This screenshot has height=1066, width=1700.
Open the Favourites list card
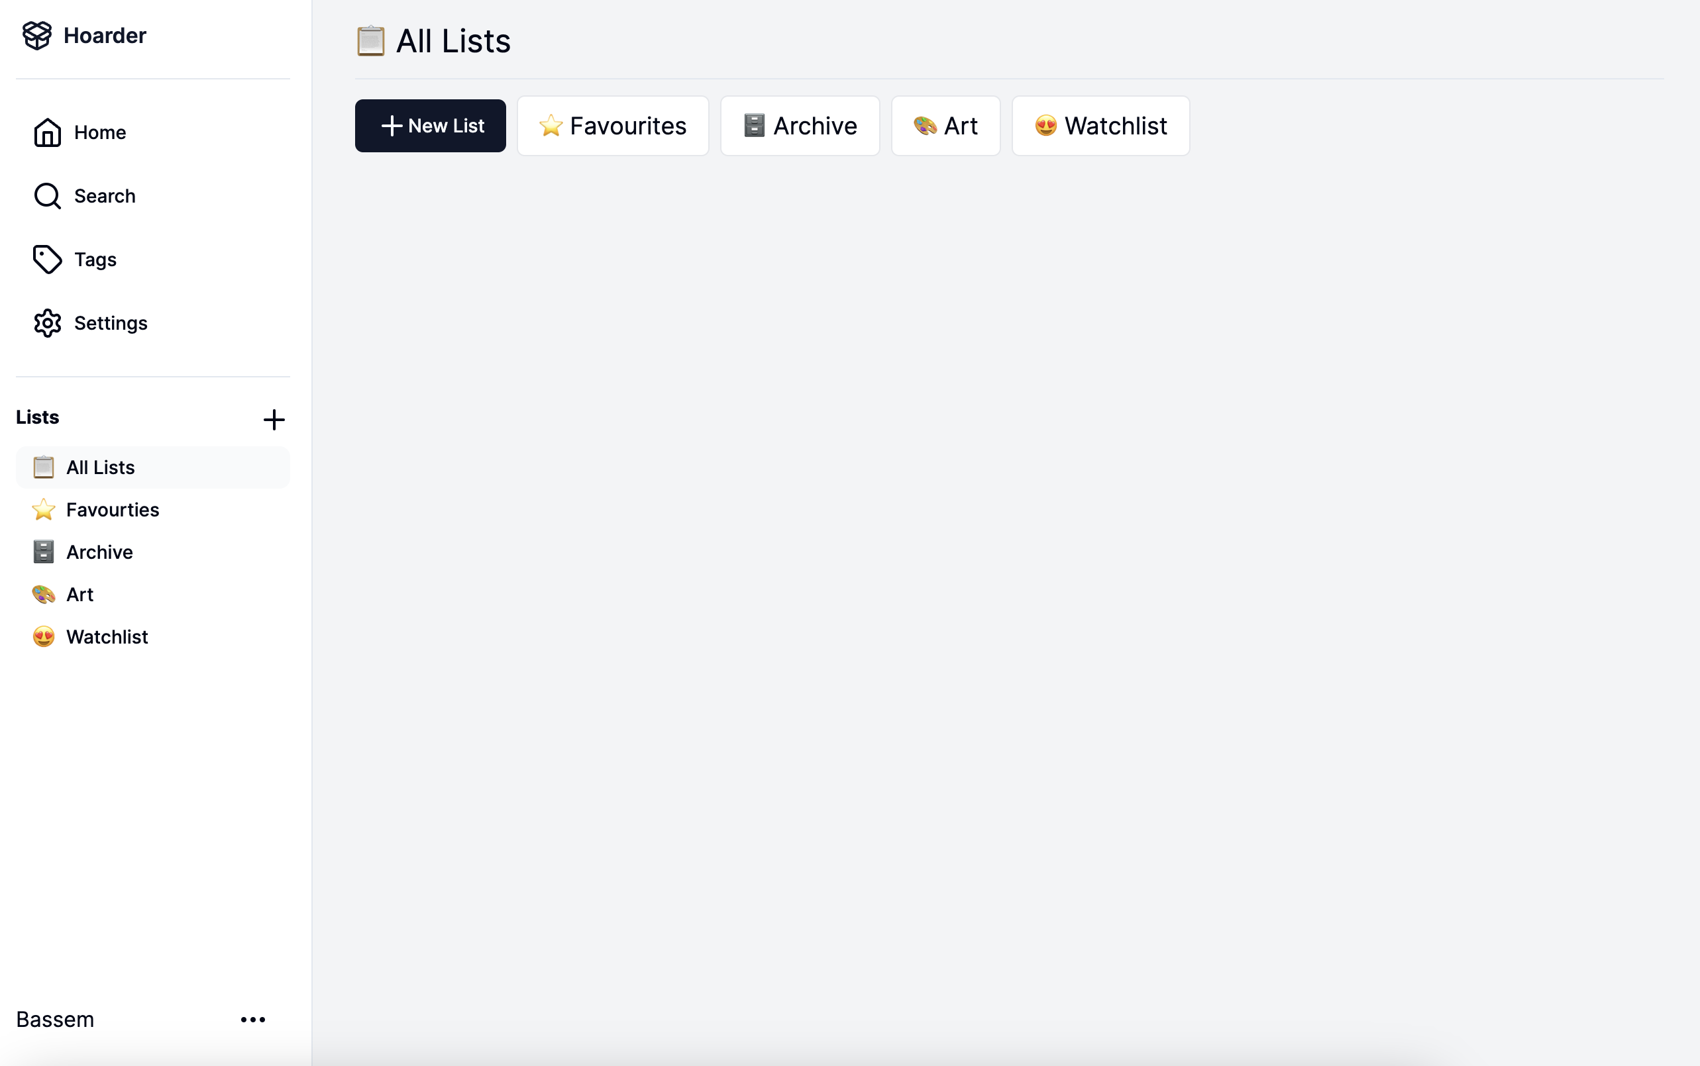pyautogui.click(x=612, y=126)
